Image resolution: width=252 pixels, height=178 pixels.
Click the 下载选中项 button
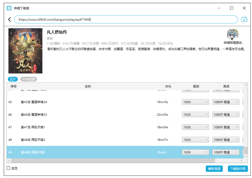point(238,169)
